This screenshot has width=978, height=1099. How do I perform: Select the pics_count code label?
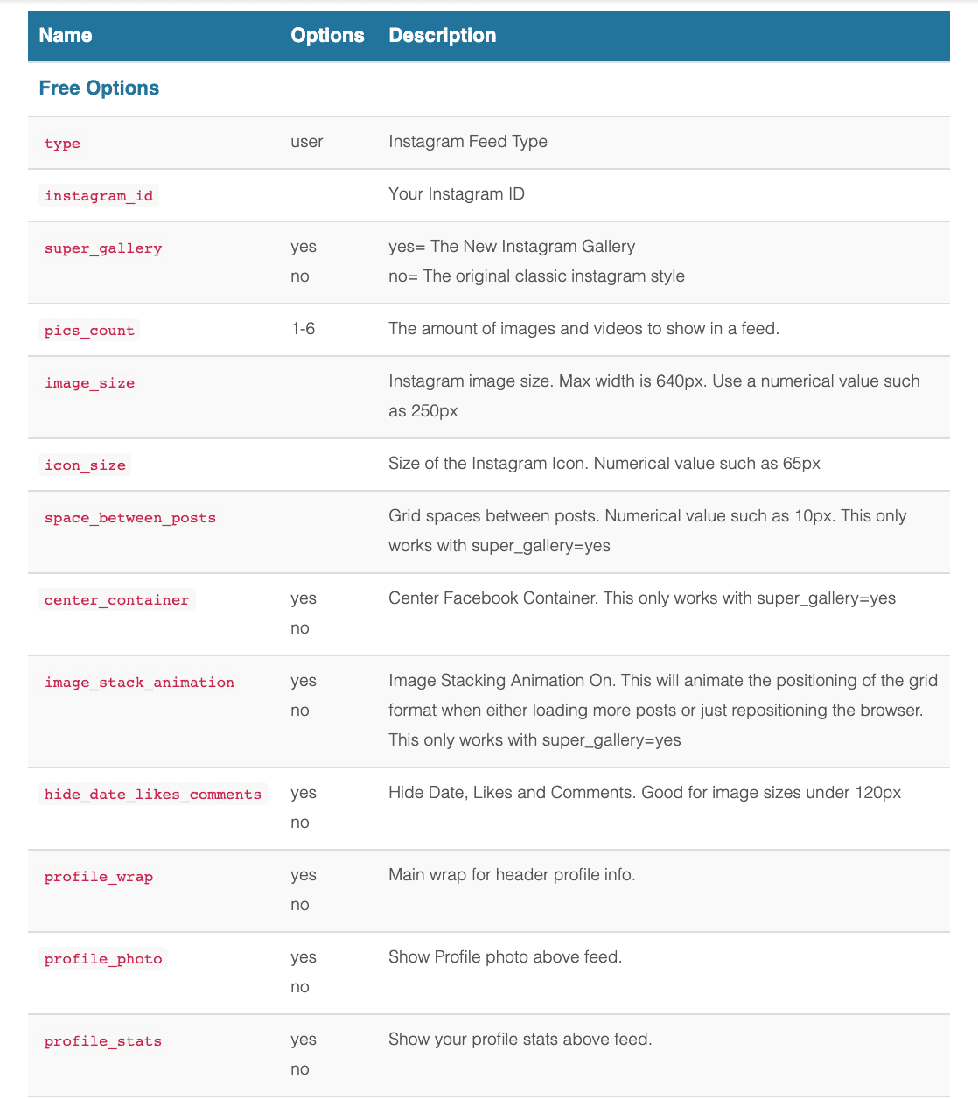pos(89,331)
